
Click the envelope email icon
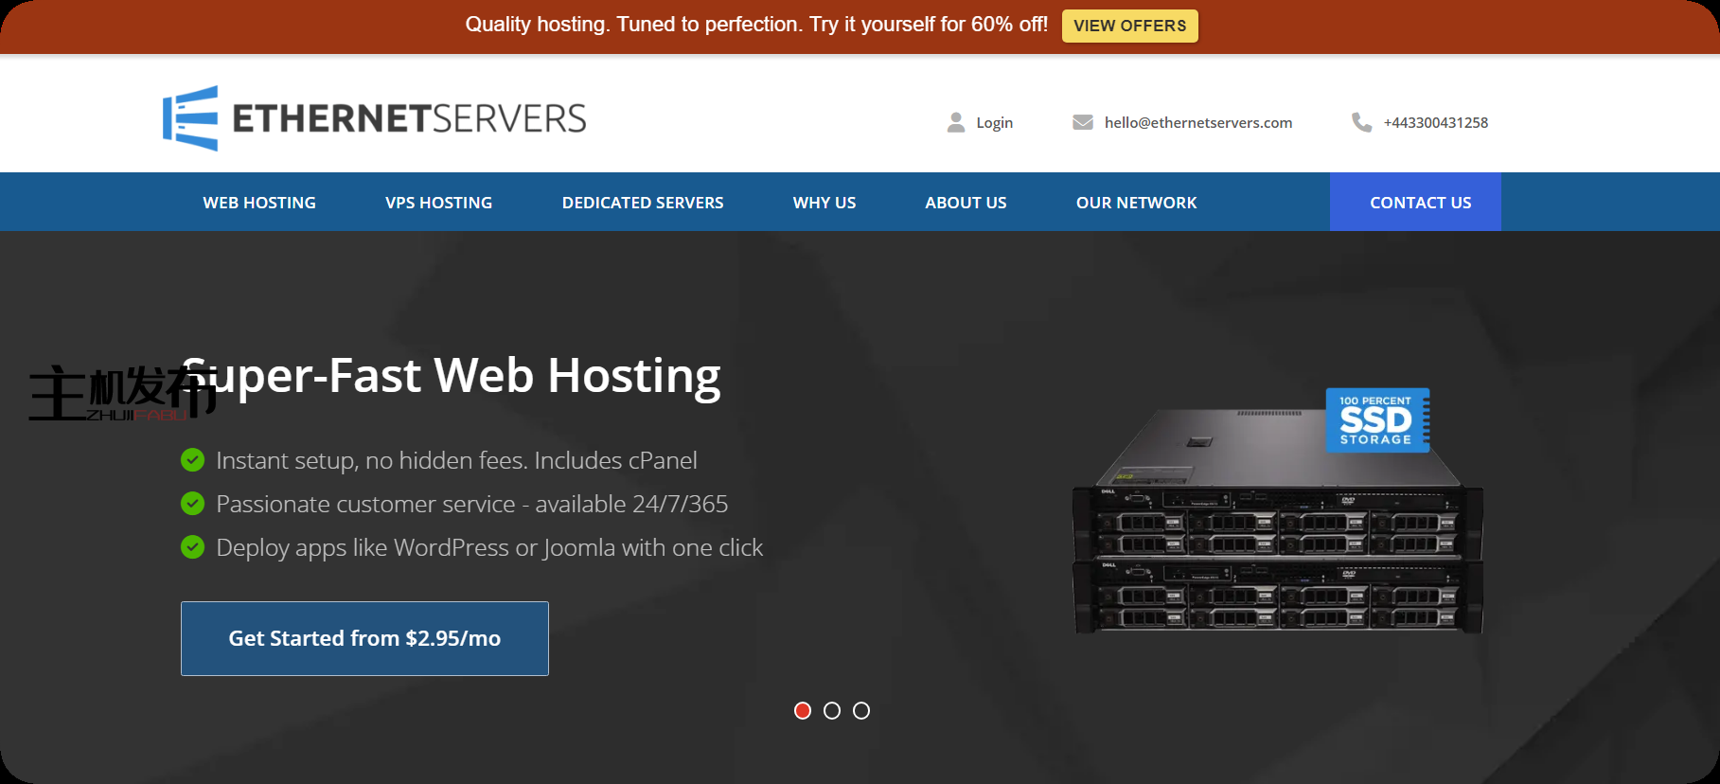(x=1082, y=122)
